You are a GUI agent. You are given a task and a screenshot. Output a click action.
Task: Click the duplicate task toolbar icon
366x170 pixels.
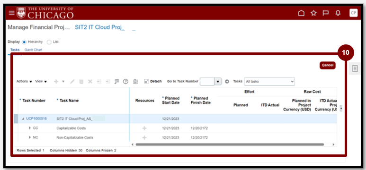click(81, 82)
